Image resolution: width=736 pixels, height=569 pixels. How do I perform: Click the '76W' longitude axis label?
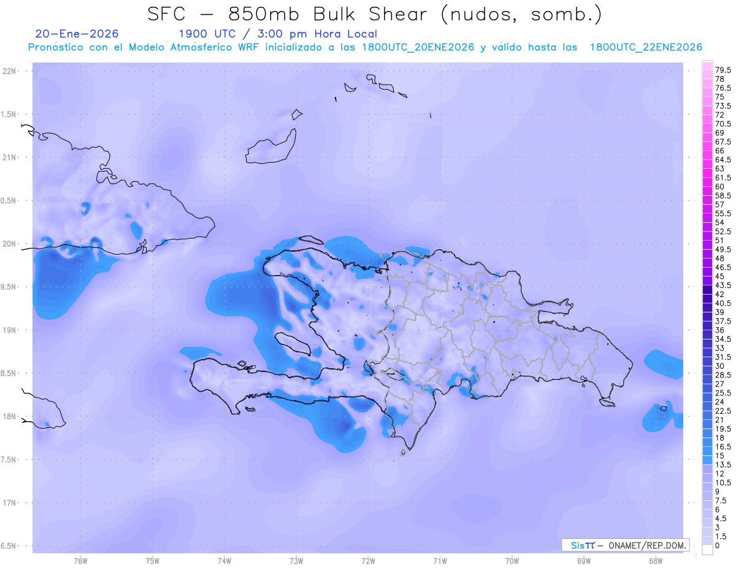coord(80,561)
